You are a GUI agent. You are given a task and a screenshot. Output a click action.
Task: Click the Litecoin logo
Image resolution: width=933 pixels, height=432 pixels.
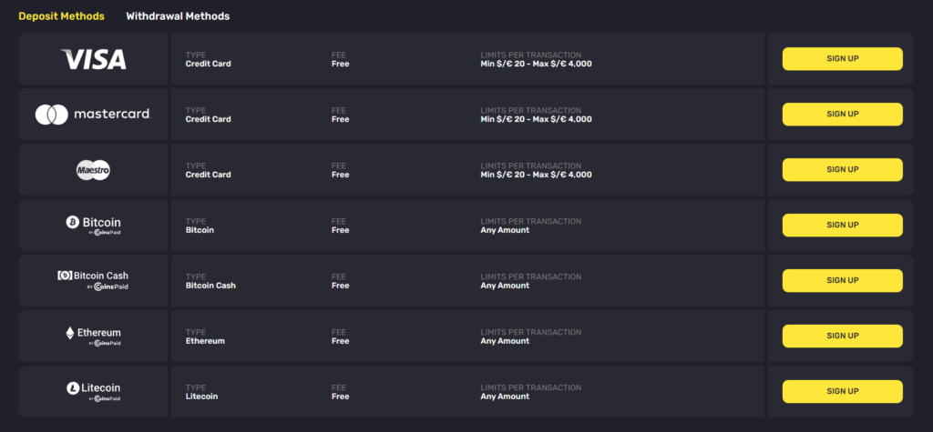click(x=94, y=391)
